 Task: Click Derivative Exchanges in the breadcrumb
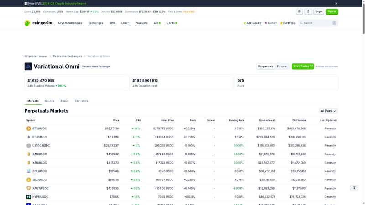[67, 56]
